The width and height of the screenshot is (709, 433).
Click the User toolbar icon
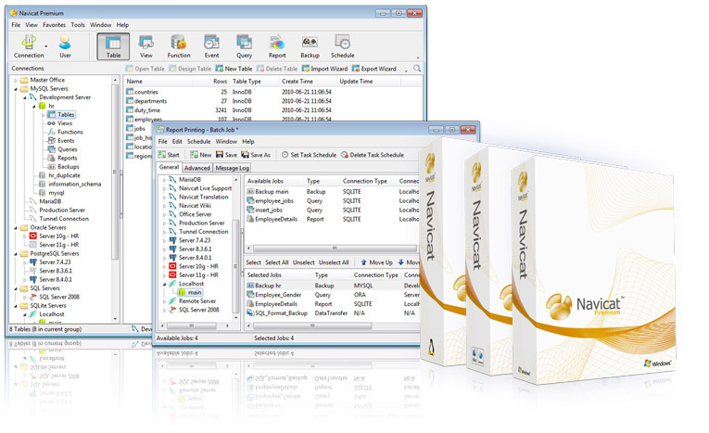(65, 45)
